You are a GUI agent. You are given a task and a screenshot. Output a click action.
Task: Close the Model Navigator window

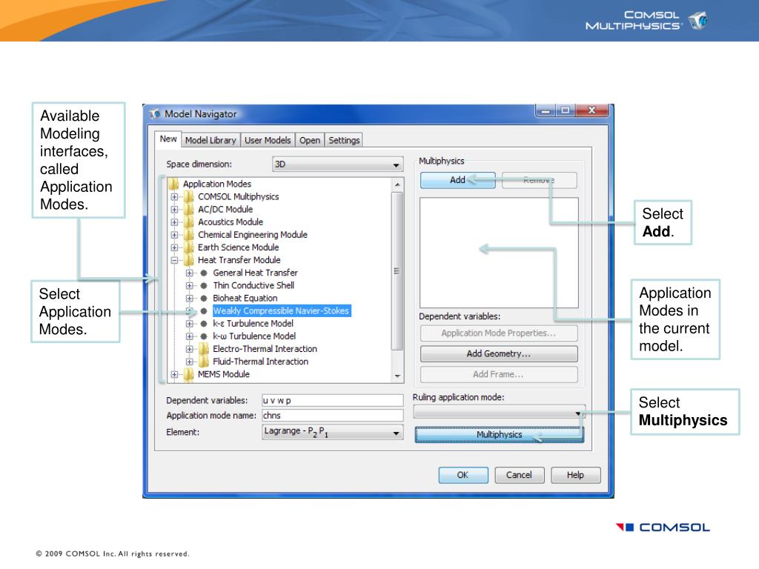tap(591, 110)
